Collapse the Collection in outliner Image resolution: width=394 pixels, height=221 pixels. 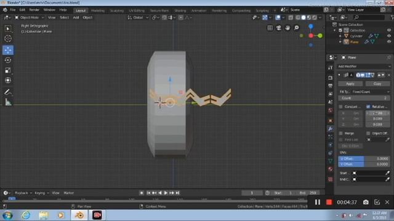(x=335, y=30)
